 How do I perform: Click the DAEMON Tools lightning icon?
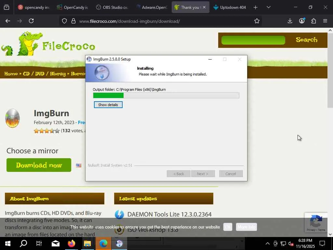[x=119, y=214]
